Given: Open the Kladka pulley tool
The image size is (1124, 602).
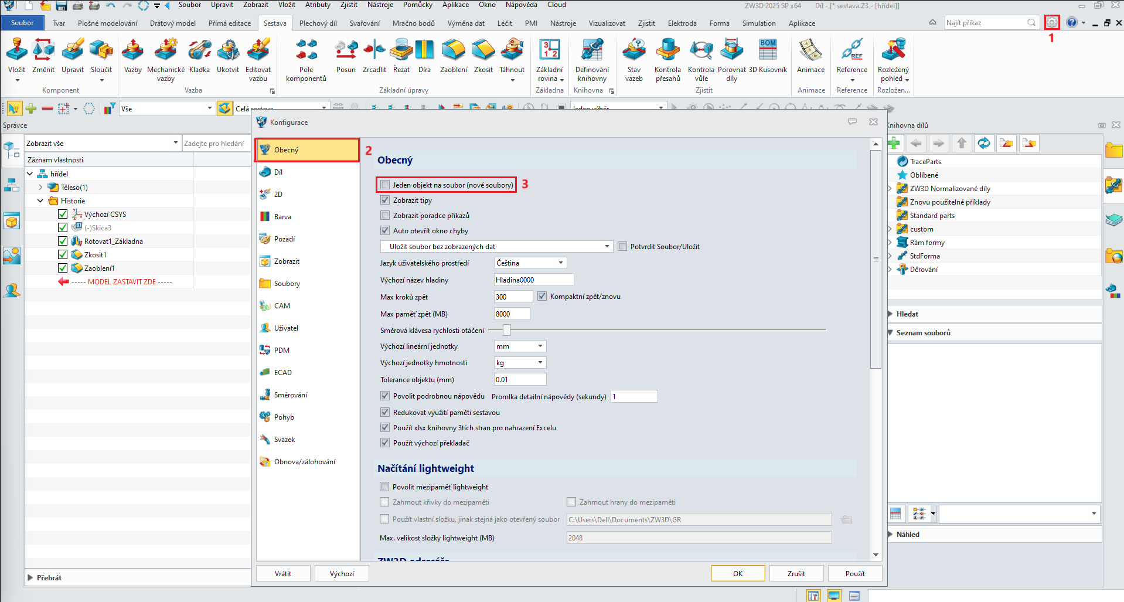Looking at the screenshot, I should coord(199,51).
